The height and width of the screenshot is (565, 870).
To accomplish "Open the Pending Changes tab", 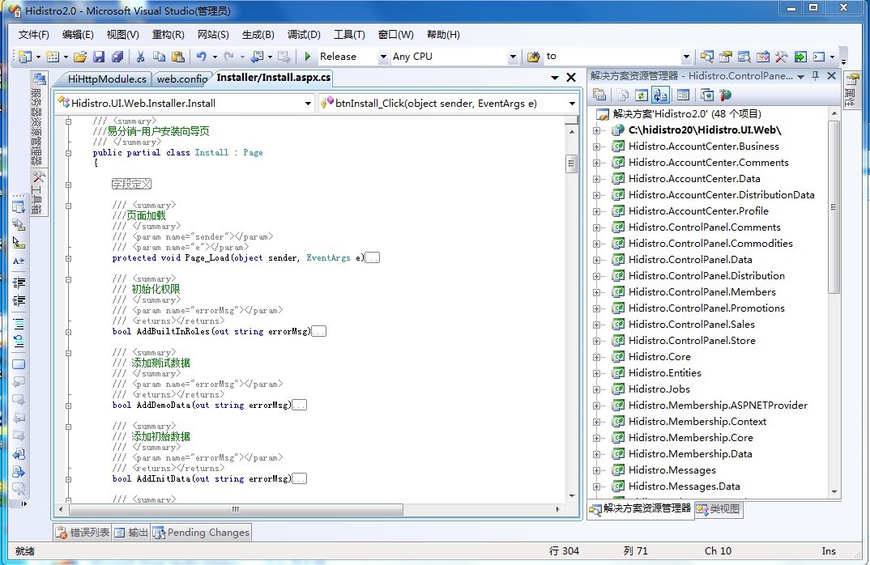I will click(x=202, y=533).
